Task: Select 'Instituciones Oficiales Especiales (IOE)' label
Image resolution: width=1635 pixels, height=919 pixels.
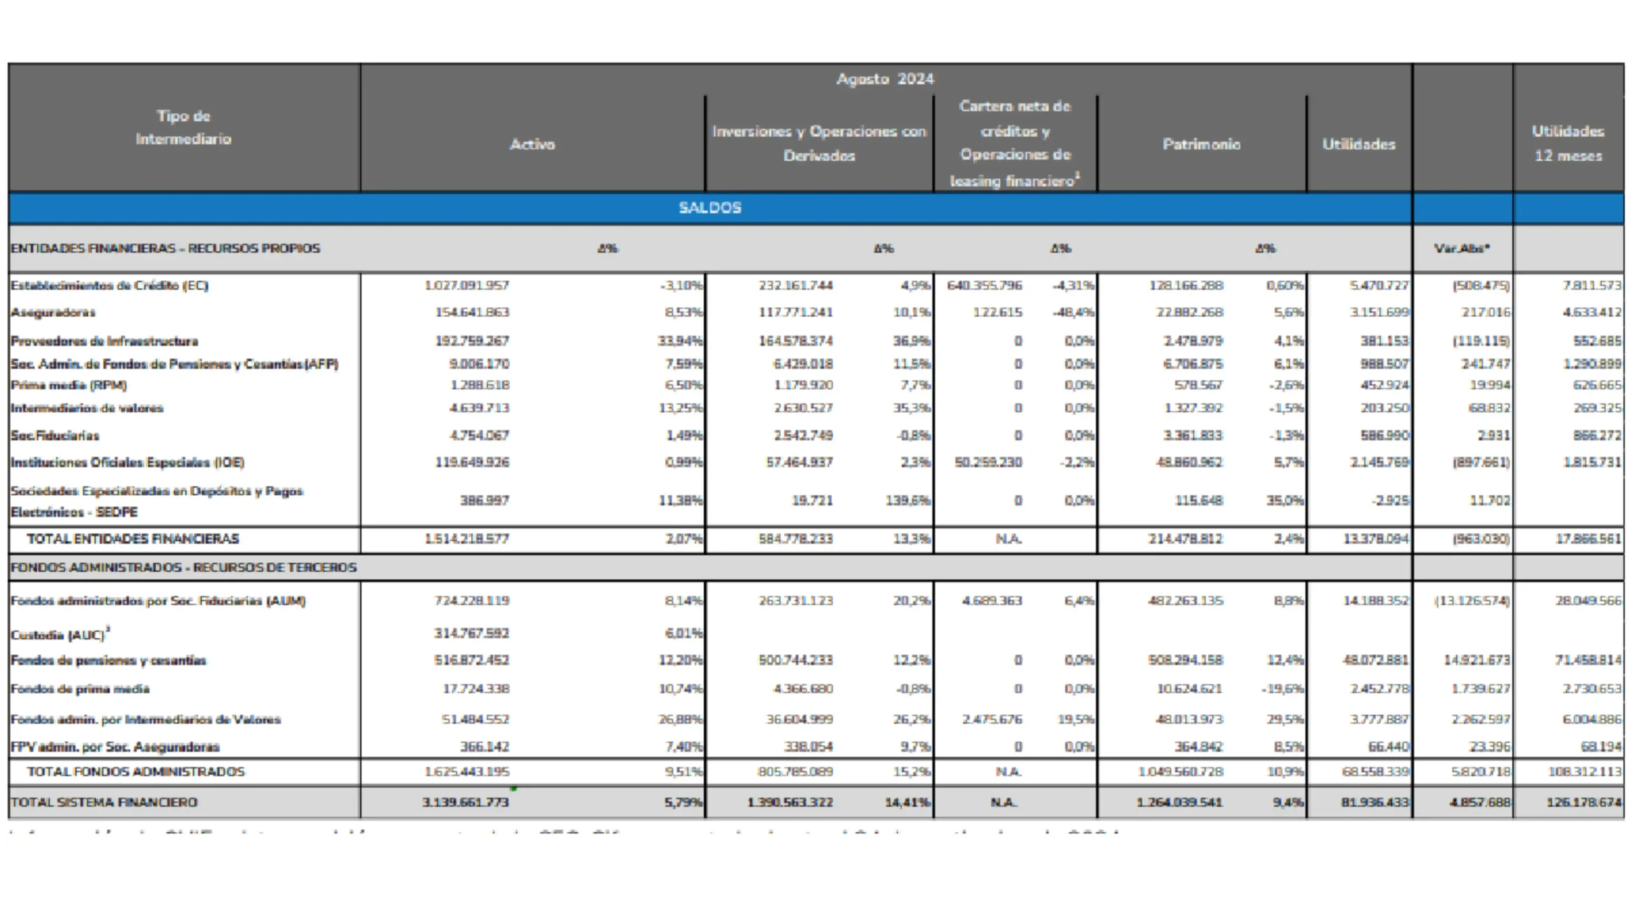Action: coord(127,462)
